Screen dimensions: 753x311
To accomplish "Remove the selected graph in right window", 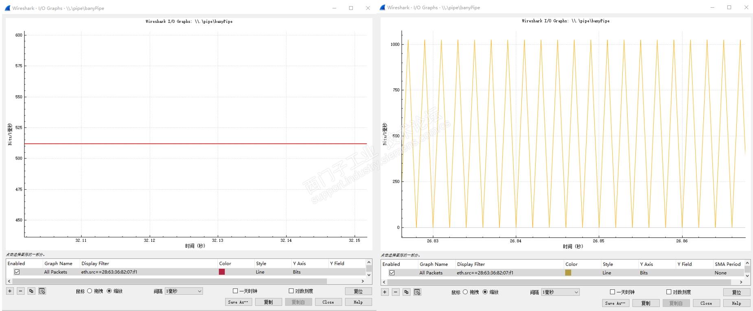I will [396, 292].
